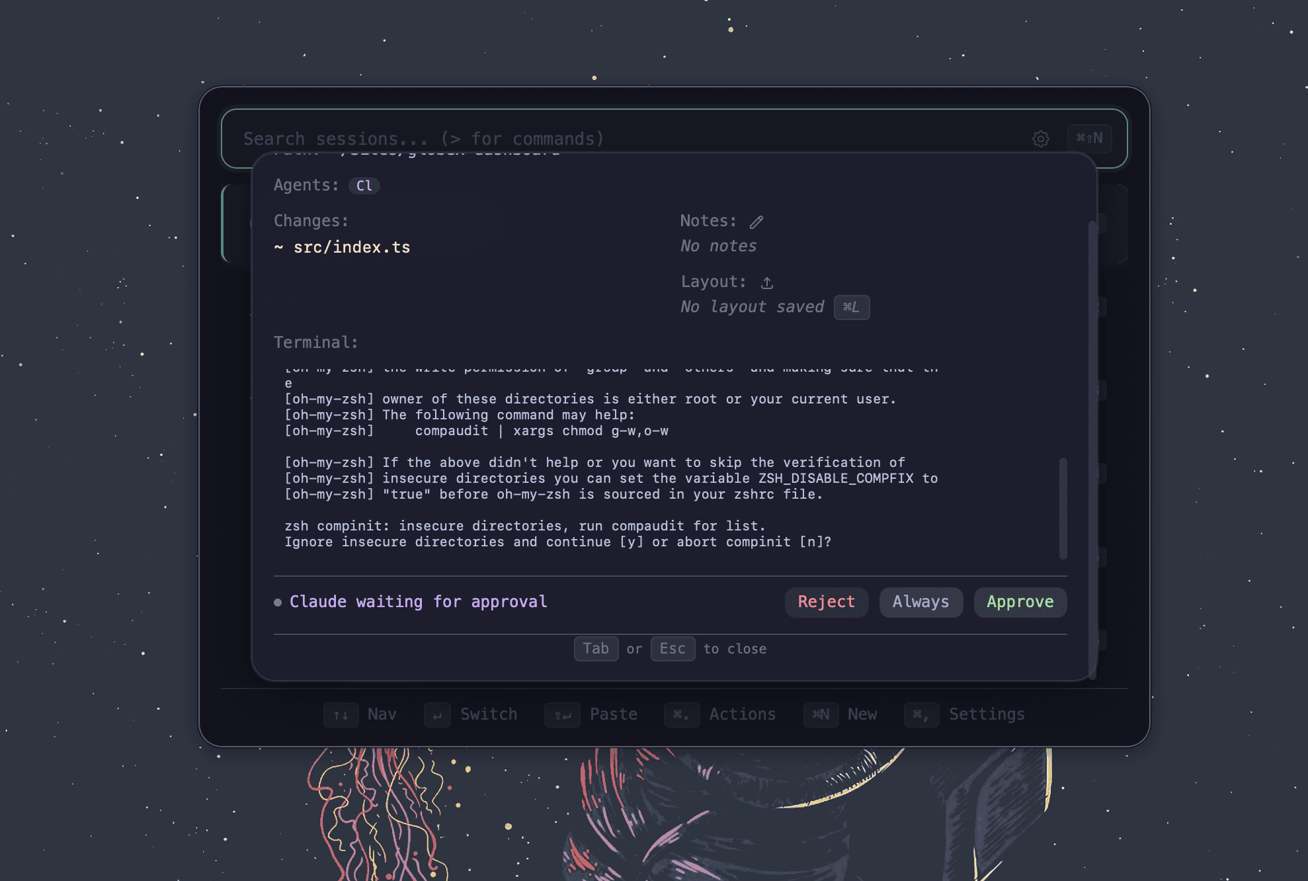1308x881 pixels.
Task: Select the Cl agent badge
Action: (x=364, y=186)
